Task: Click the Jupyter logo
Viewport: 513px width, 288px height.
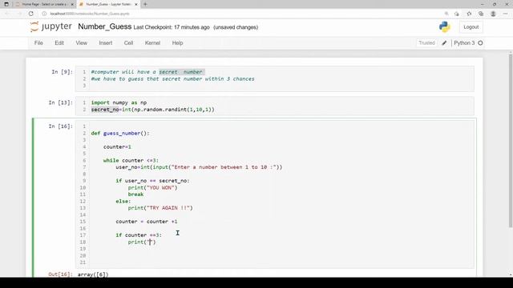Action: pos(50,26)
